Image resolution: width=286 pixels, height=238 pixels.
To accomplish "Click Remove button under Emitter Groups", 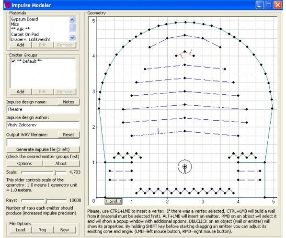I will point(65,92).
